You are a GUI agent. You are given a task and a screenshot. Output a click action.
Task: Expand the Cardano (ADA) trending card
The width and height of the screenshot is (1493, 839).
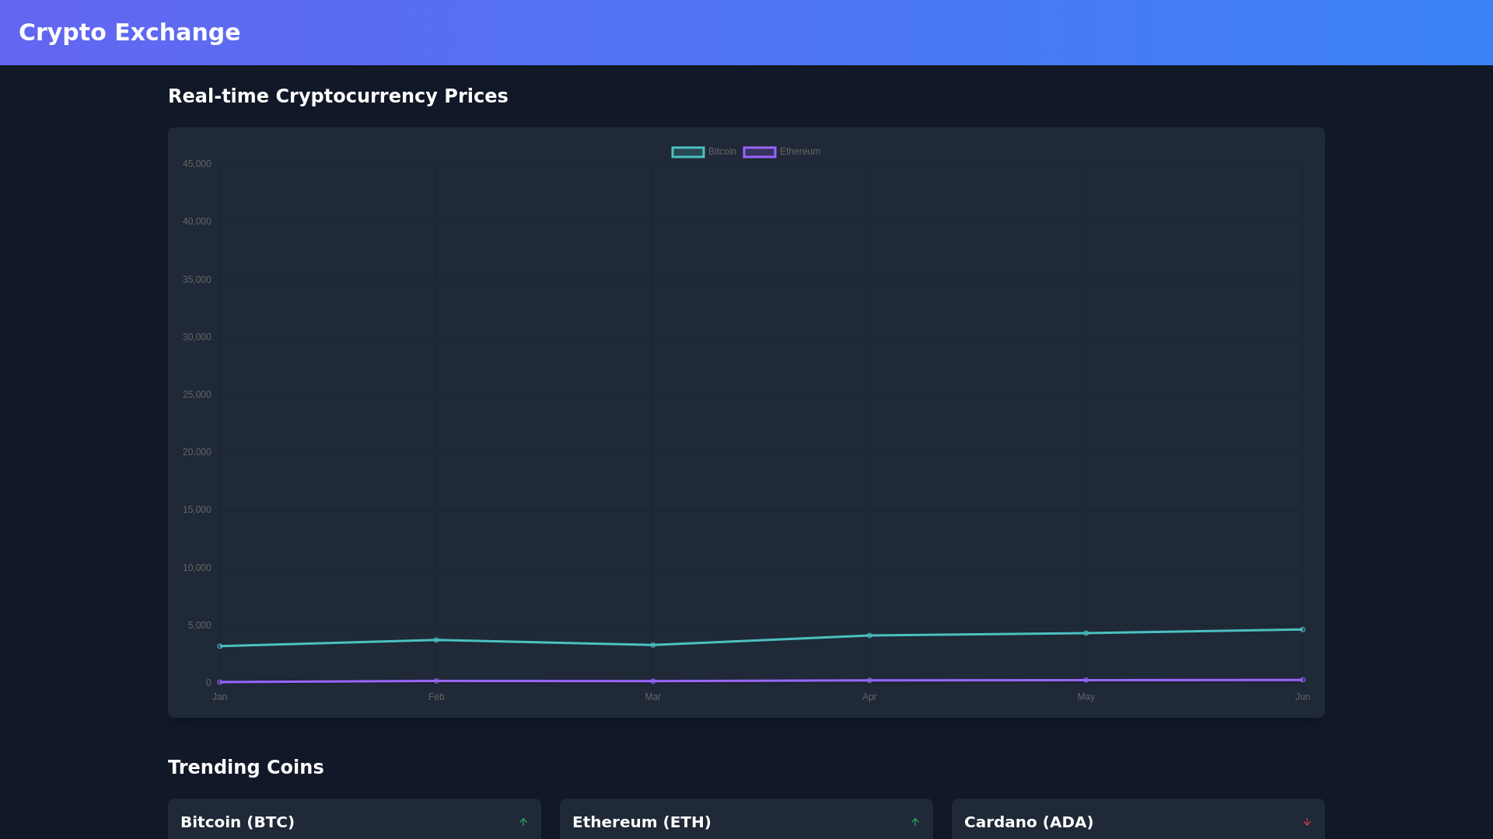pos(1138,821)
